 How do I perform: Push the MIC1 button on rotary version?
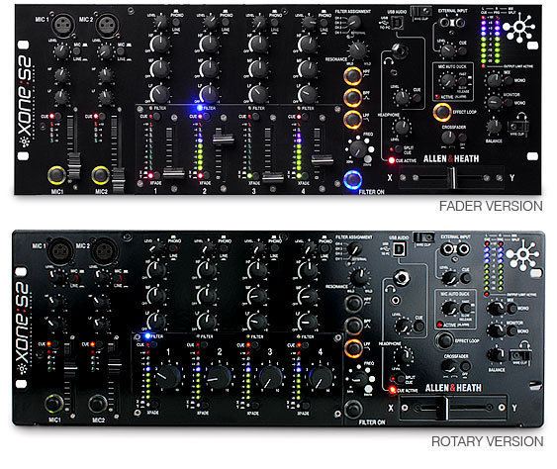pyautogui.click(x=54, y=404)
